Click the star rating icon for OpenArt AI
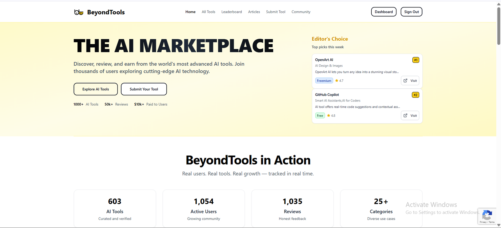 [x=337, y=81]
